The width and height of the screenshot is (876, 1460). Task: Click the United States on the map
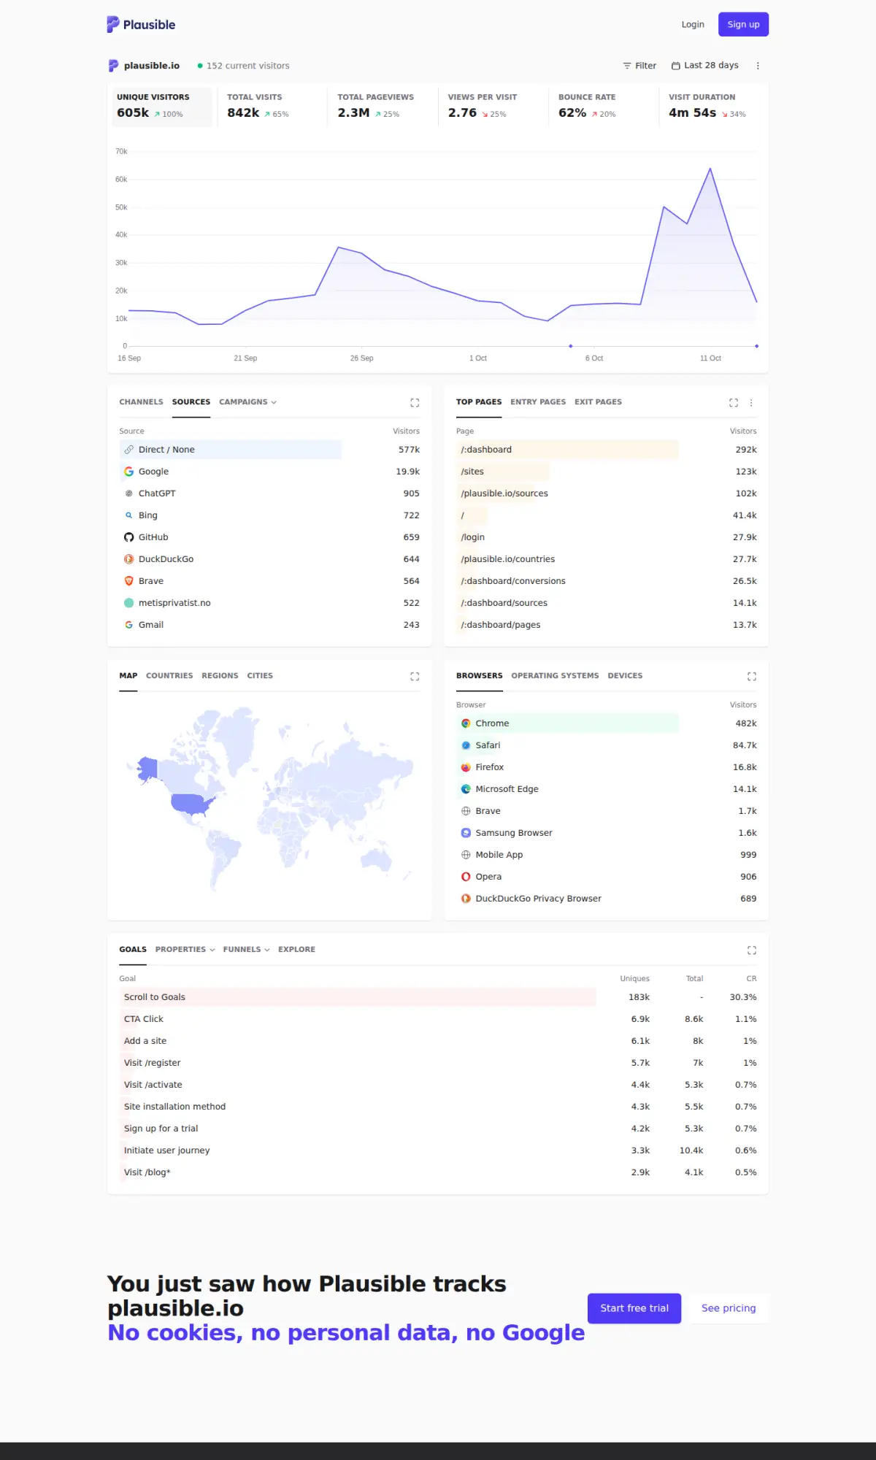[x=191, y=804]
